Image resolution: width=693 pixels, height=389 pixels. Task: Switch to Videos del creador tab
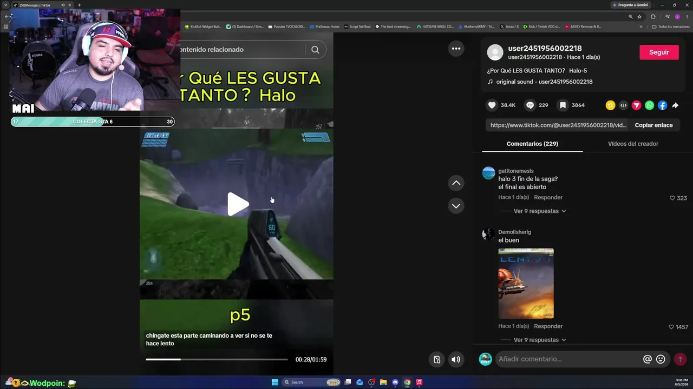point(633,144)
